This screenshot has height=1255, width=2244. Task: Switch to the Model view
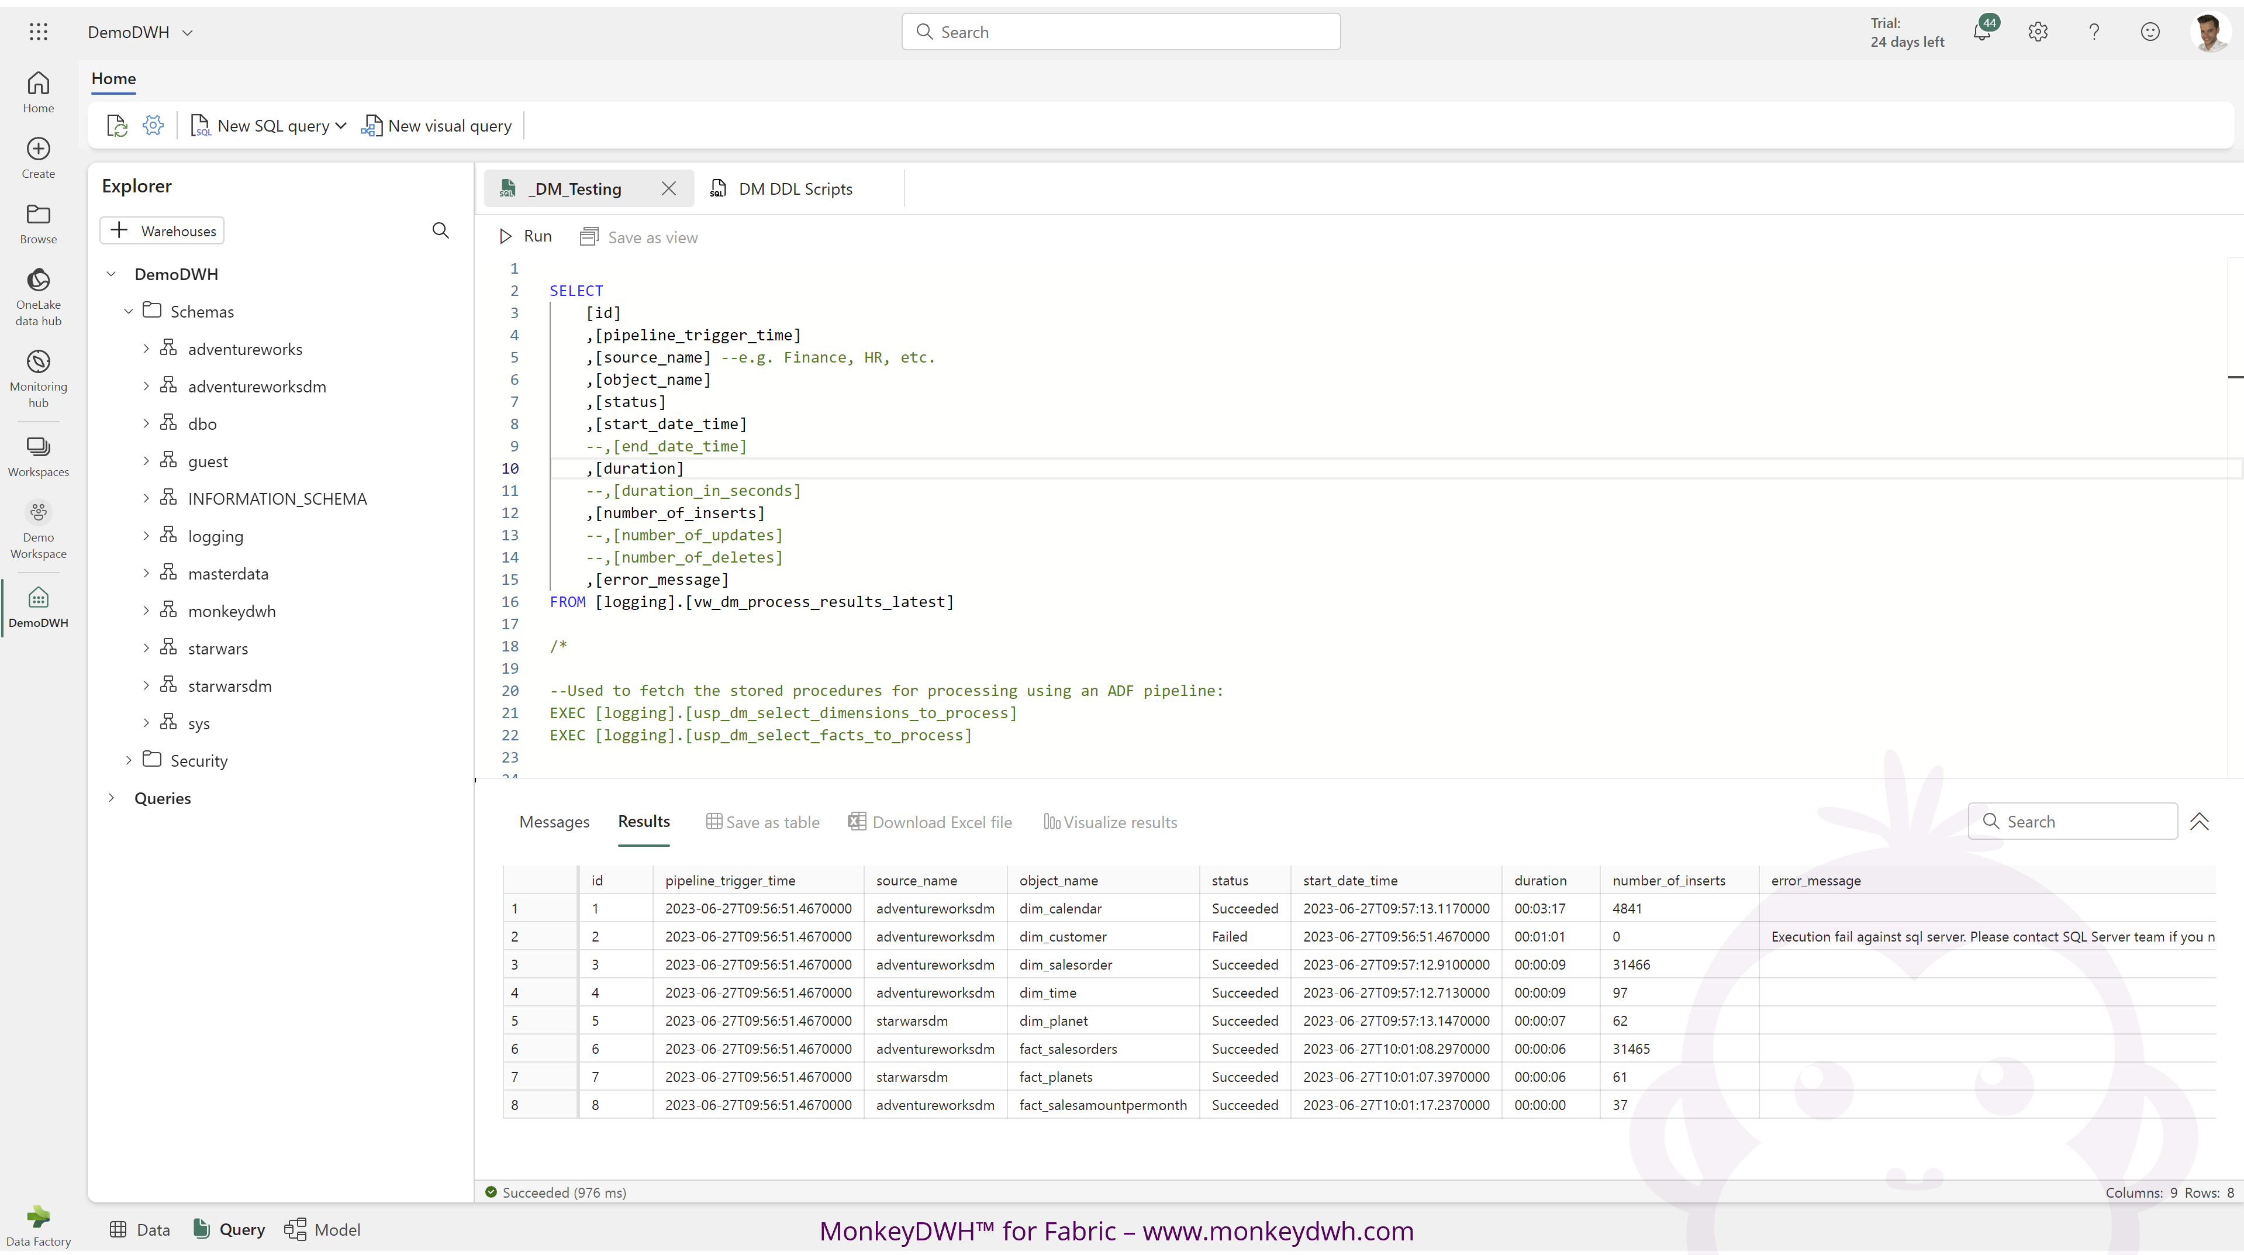(322, 1230)
